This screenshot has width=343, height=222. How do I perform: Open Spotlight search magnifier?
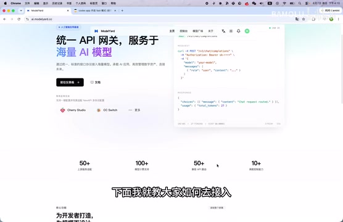coord(299,3)
